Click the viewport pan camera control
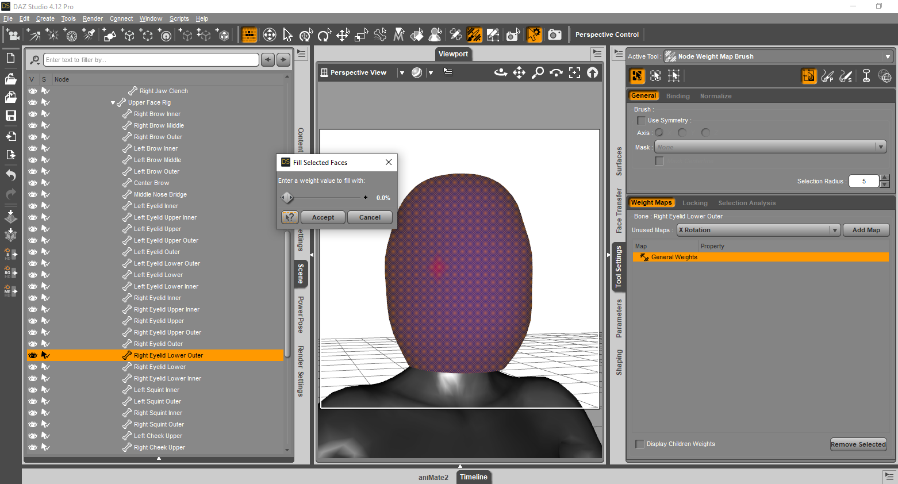The height and width of the screenshot is (484, 898). coord(519,72)
